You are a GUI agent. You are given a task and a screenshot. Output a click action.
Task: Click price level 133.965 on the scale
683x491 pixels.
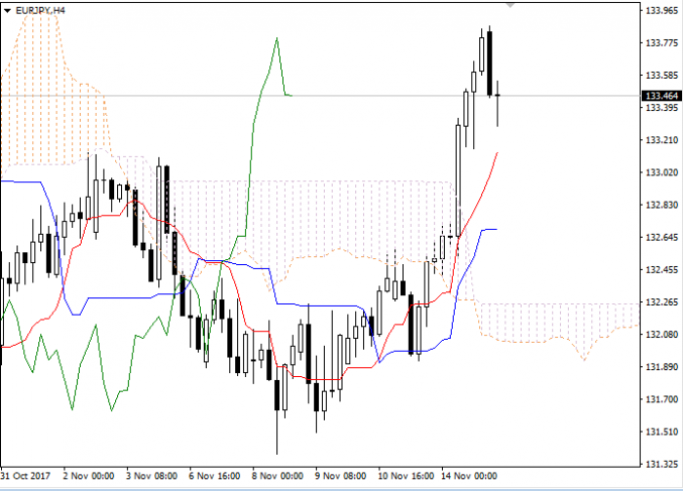tap(662, 11)
